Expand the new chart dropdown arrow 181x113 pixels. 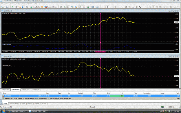pos(5,7)
